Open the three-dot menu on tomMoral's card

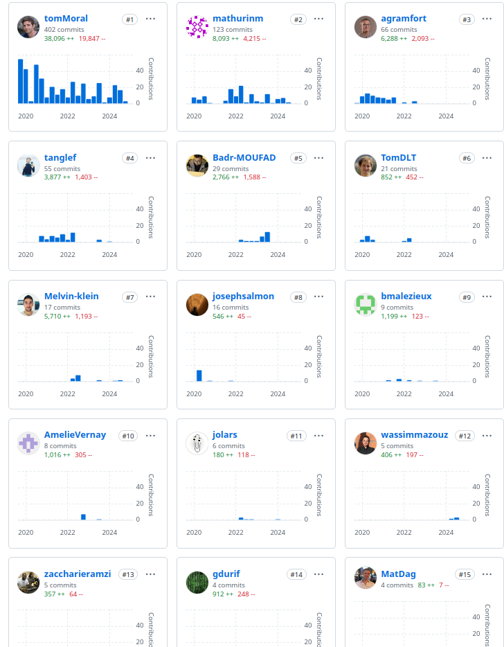click(150, 19)
